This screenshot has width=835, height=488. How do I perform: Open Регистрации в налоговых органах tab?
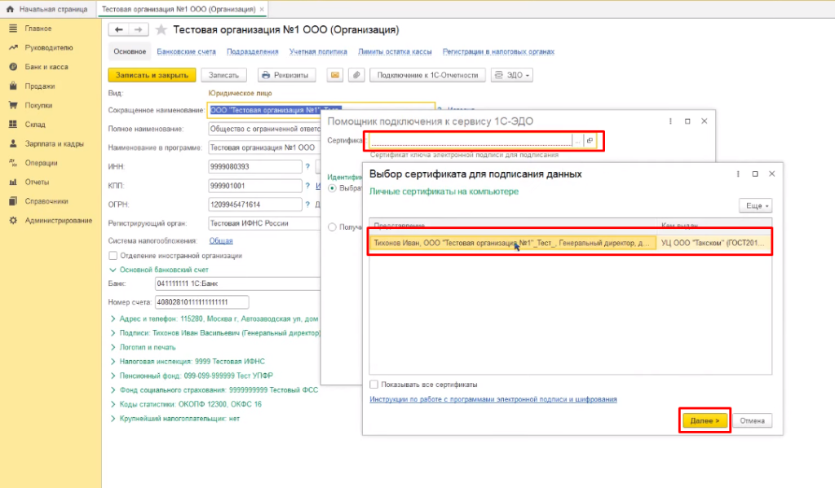pyautogui.click(x=498, y=51)
